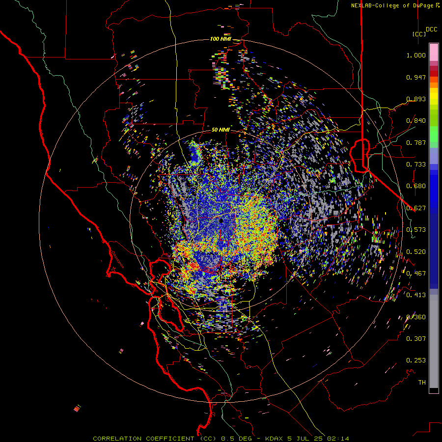This screenshot has height=442, width=442.
Task: Pick the red segment of the color bar
Action: coord(434,73)
